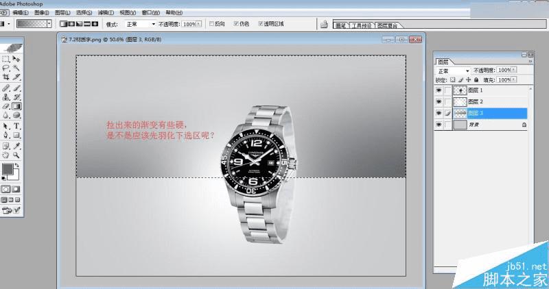Open the 编辑(E) menu
The image size is (549, 289).
(x=21, y=12)
